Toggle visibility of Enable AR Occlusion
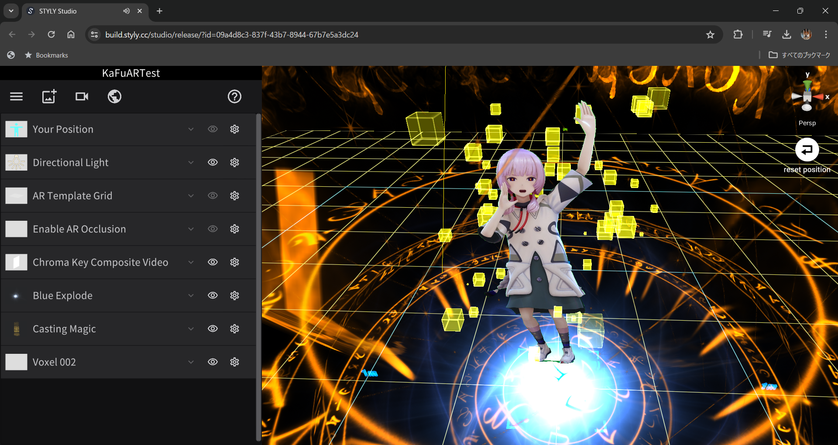Screen dimensions: 838x445 [213, 229]
